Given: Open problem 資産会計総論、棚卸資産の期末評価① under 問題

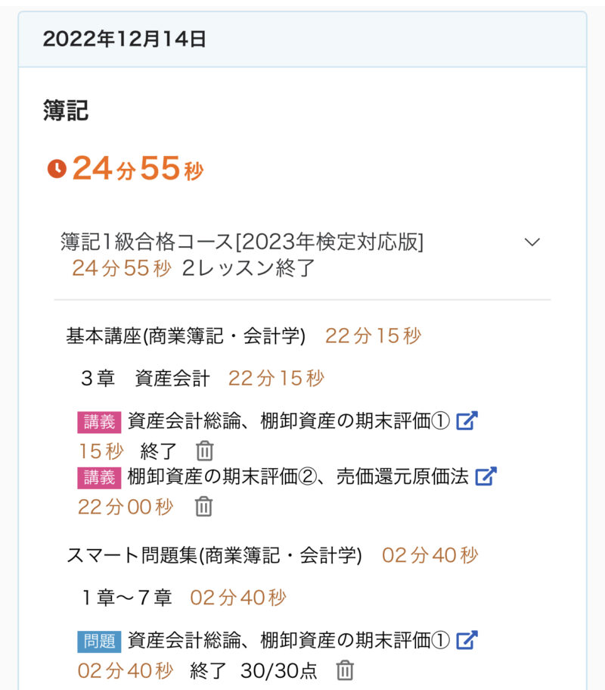Looking at the screenshot, I should click(290, 640).
